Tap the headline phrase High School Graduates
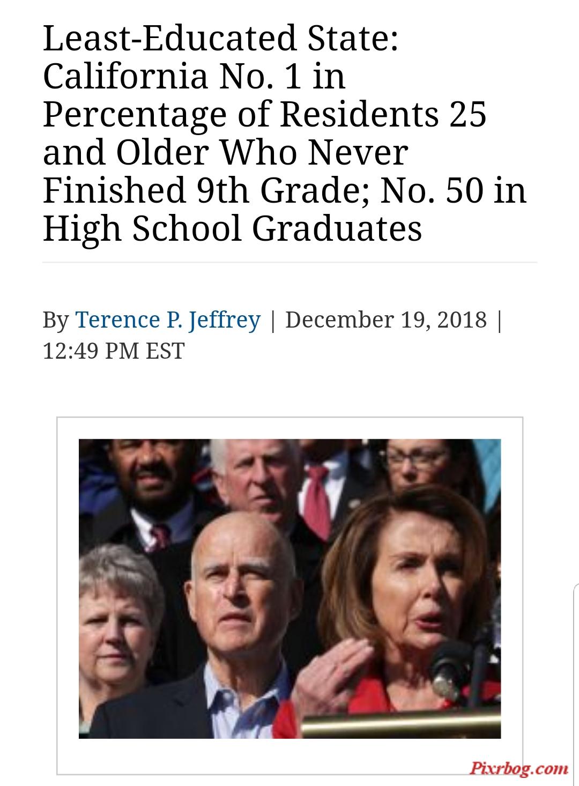The width and height of the screenshot is (579, 786). click(232, 228)
